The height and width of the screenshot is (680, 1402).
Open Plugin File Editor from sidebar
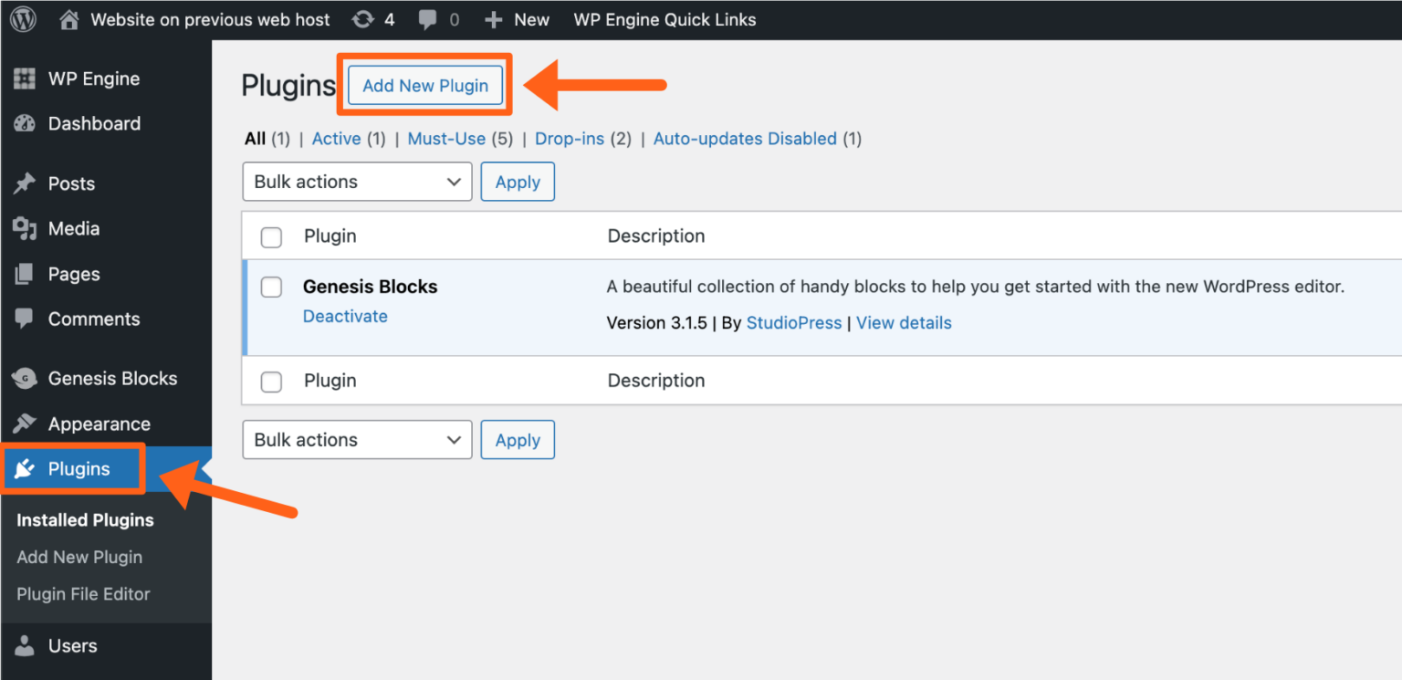point(83,593)
